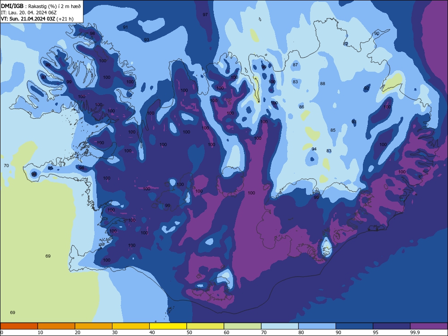The height and width of the screenshot is (336, 448).
Task: Click the pale blue 70–80 legend swatch
Action: pyautogui.click(x=280, y=326)
